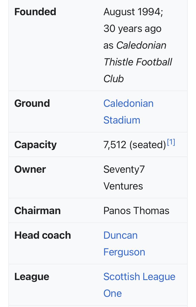Follow the Scottish League One link
Image resolution: width=196 pixels, height=307 pixels.
pos(139,285)
